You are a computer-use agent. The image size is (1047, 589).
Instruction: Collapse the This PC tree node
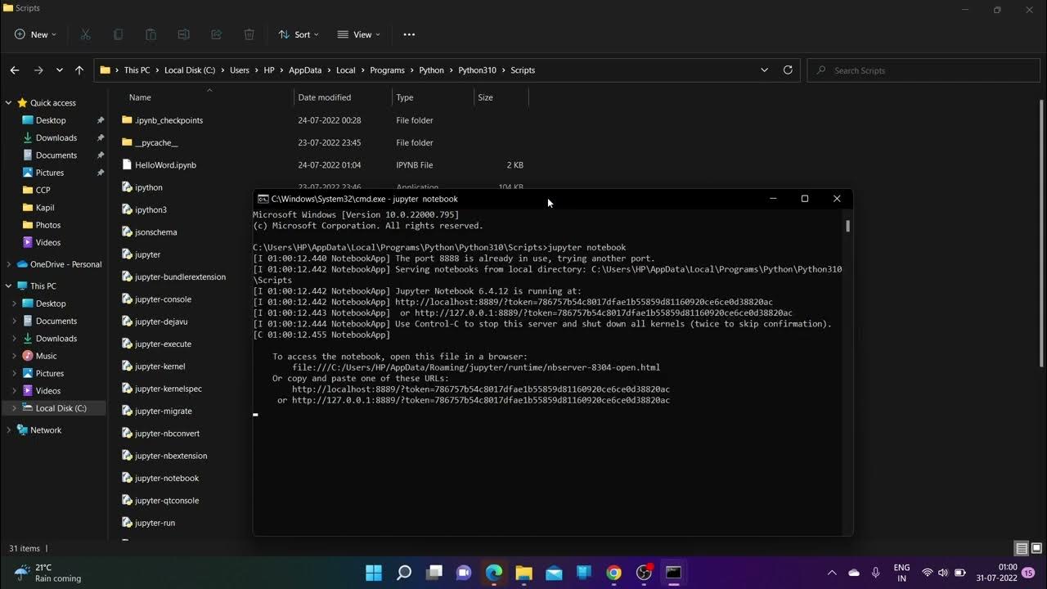pyautogui.click(x=9, y=286)
